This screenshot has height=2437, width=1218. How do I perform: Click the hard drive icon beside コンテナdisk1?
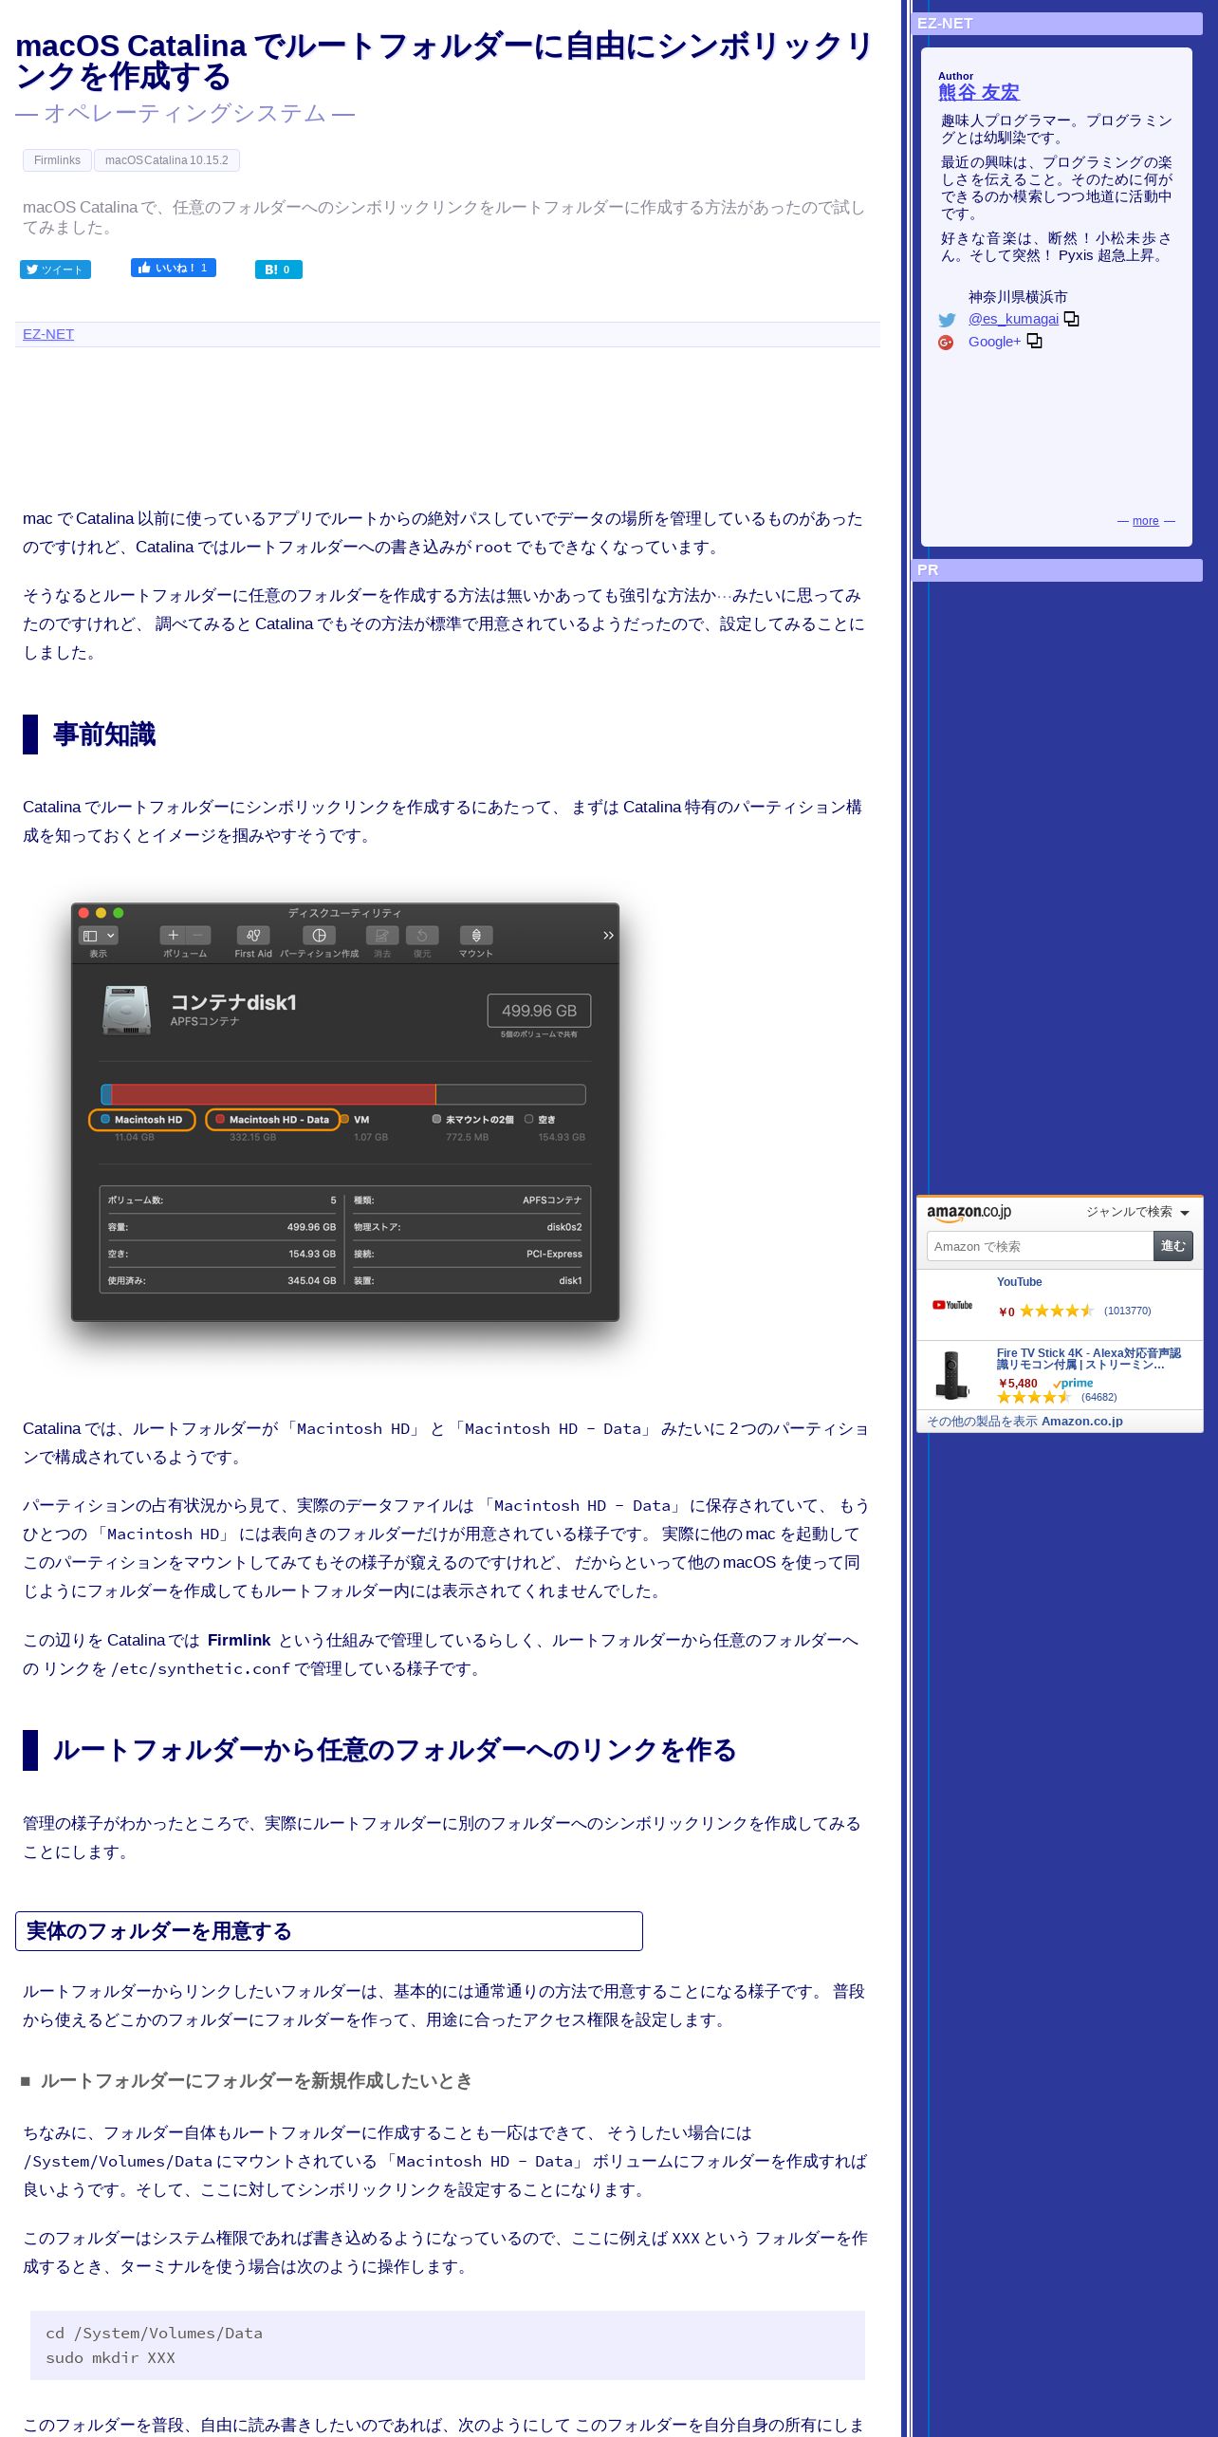coord(127,1011)
